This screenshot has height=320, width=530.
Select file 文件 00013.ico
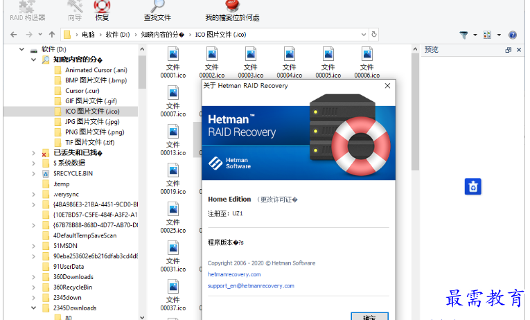(173, 140)
